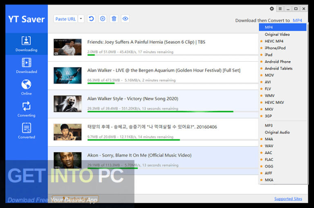
Task: Click the Friends Joey Hernia video thumbnail
Action: point(67,47)
